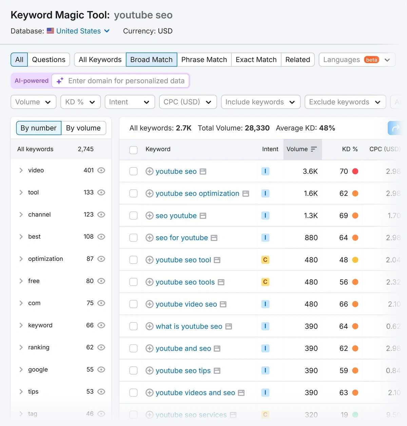Tick the 'seo youtube' row checkbox
The image size is (407, 426).
(x=134, y=216)
